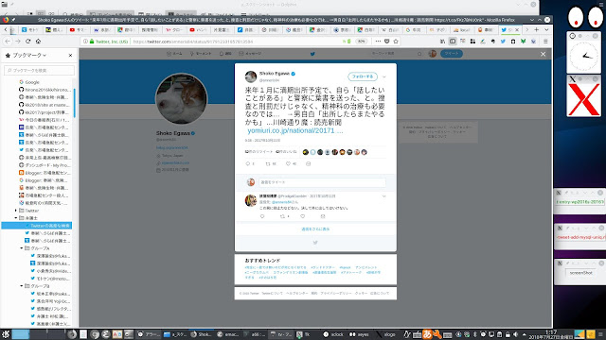Viewport: 606px width, 340px height.
Task: Reload the current page
Action: coord(27,42)
